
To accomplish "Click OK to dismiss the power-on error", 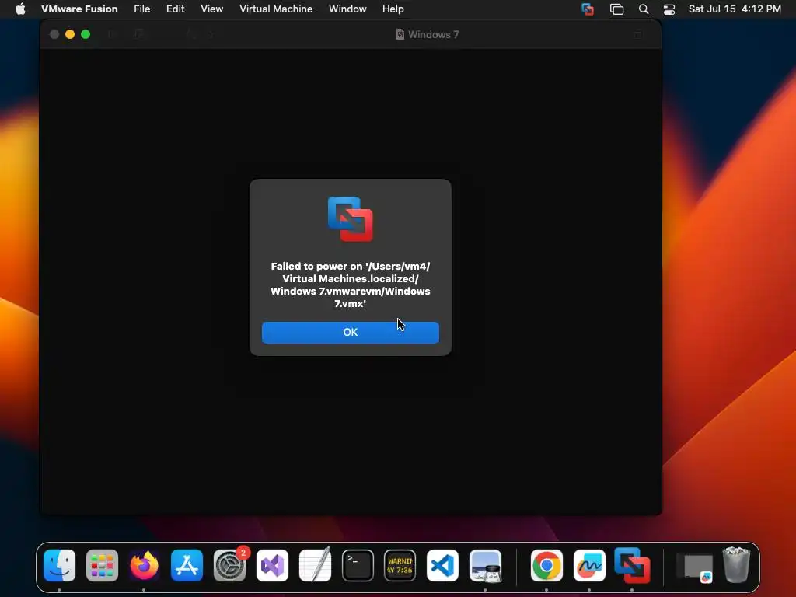I will (x=351, y=333).
